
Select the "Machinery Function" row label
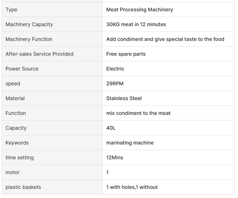[x=29, y=39]
